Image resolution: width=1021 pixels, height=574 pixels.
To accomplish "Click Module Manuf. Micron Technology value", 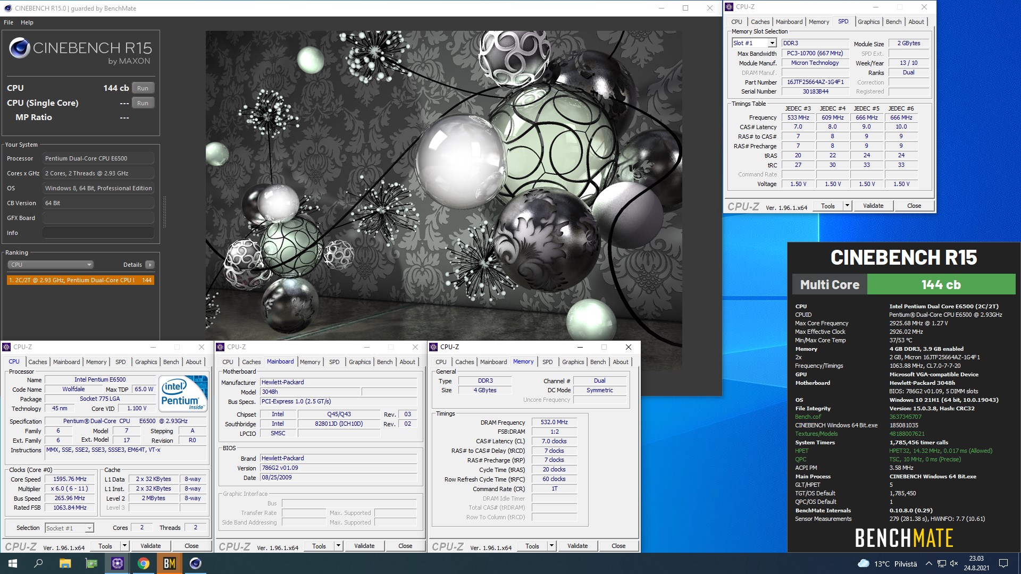I will [x=815, y=63].
